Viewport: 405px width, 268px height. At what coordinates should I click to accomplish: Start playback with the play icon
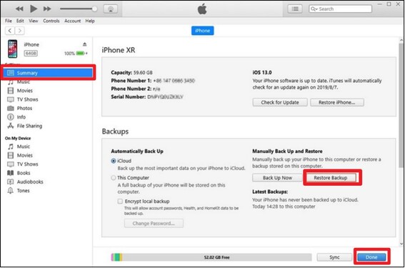point(34,9)
